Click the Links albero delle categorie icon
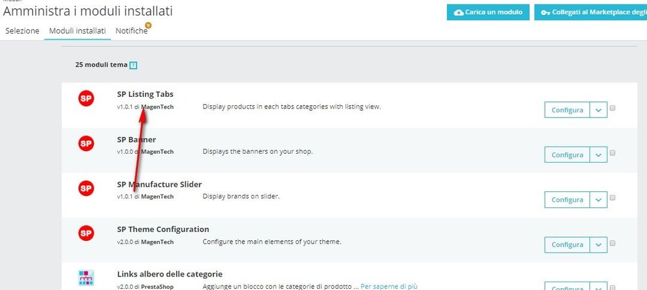 [x=86, y=278]
